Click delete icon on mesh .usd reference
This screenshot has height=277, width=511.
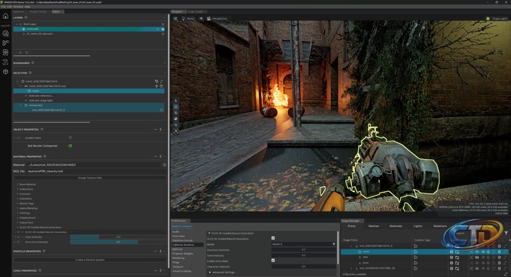(156, 86)
